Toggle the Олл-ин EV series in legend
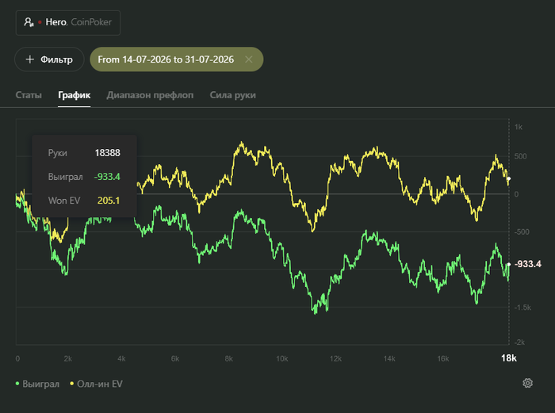The width and height of the screenshot is (555, 413). pyautogui.click(x=96, y=384)
